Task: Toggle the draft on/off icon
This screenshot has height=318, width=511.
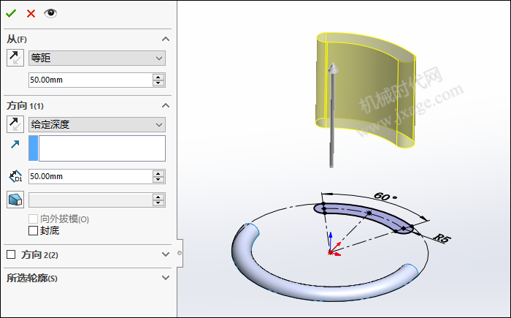Action: [15, 200]
